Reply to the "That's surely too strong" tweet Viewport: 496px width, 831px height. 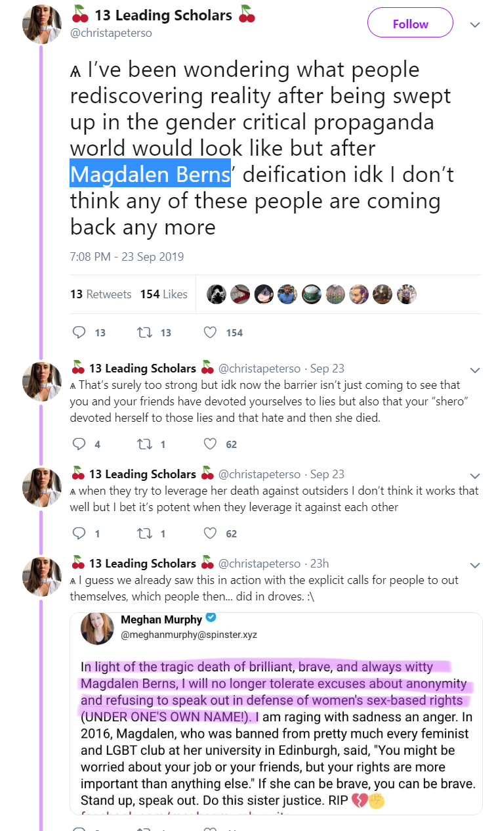click(79, 444)
